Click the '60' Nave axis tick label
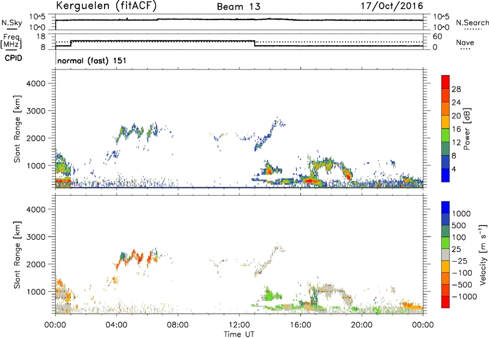Viewport: 489px width, 338px height. click(438, 37)
